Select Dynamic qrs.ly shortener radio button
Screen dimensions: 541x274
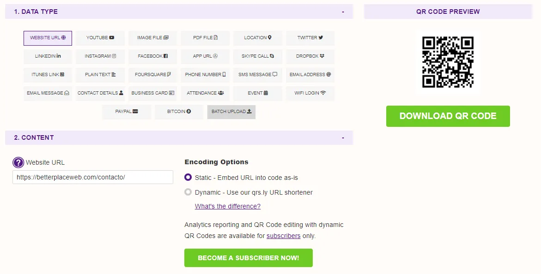click(x=188, y=192)
